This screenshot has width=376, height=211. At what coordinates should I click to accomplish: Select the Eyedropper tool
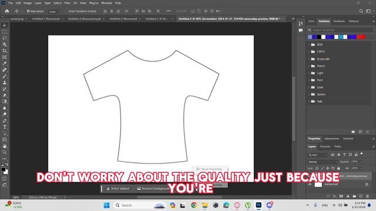(5, 63)
